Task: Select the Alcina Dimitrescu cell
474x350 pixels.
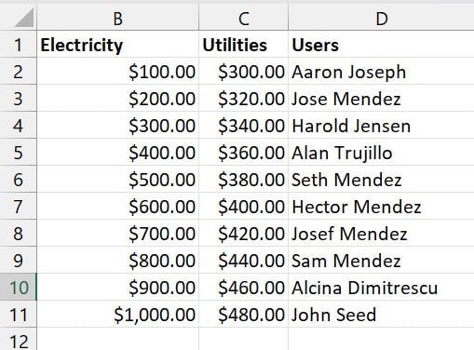Action: [x=381, y=287]
